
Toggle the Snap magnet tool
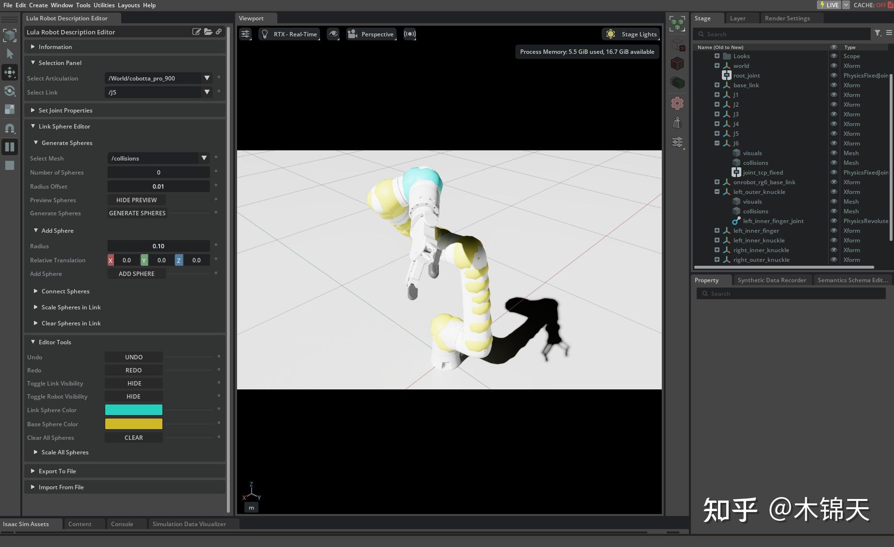click(10, 128)
